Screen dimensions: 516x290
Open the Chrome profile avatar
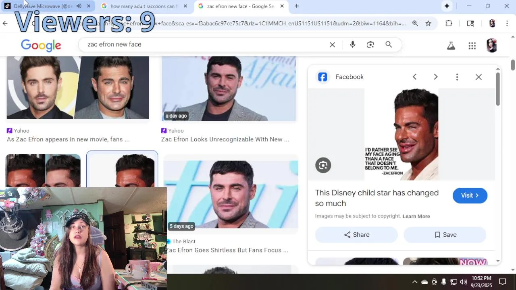coord(492,23)
